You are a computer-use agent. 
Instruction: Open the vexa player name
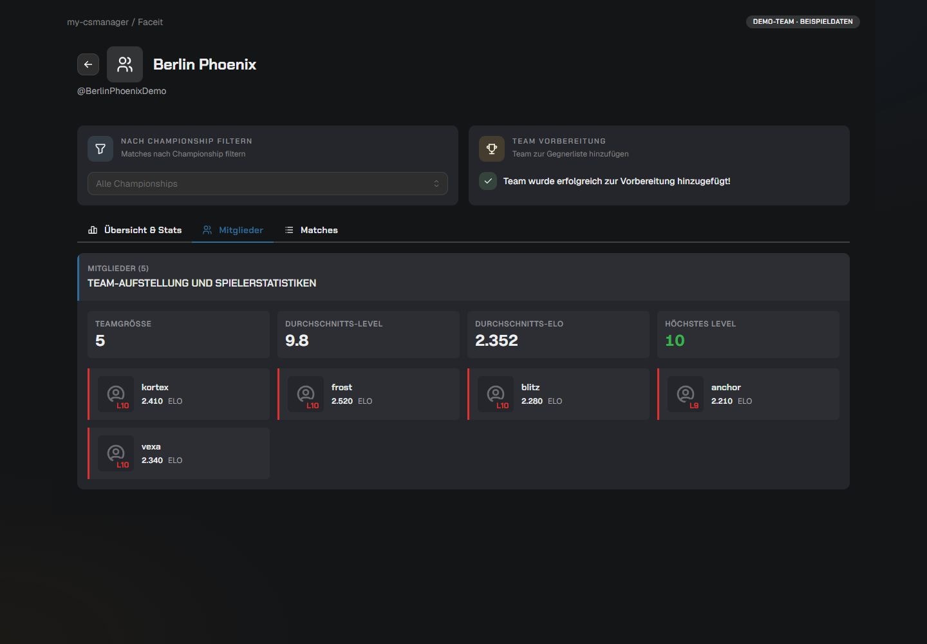151,446
